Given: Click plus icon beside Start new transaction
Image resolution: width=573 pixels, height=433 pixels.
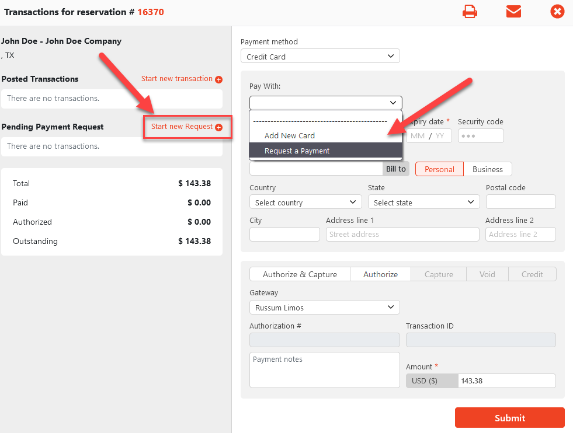Looking at the screenshot, I should 219,79.
